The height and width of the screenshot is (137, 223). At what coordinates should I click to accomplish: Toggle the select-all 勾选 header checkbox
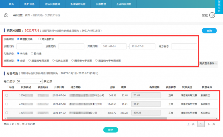(x=8, y=87)
